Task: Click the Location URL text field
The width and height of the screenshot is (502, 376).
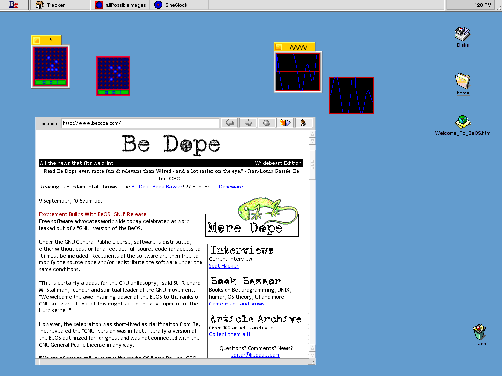Action: 139,123
